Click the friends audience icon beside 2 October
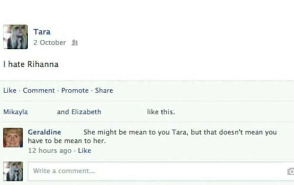Image resolution: width=294 pixels, height=185 pixels. coord(75,43)
